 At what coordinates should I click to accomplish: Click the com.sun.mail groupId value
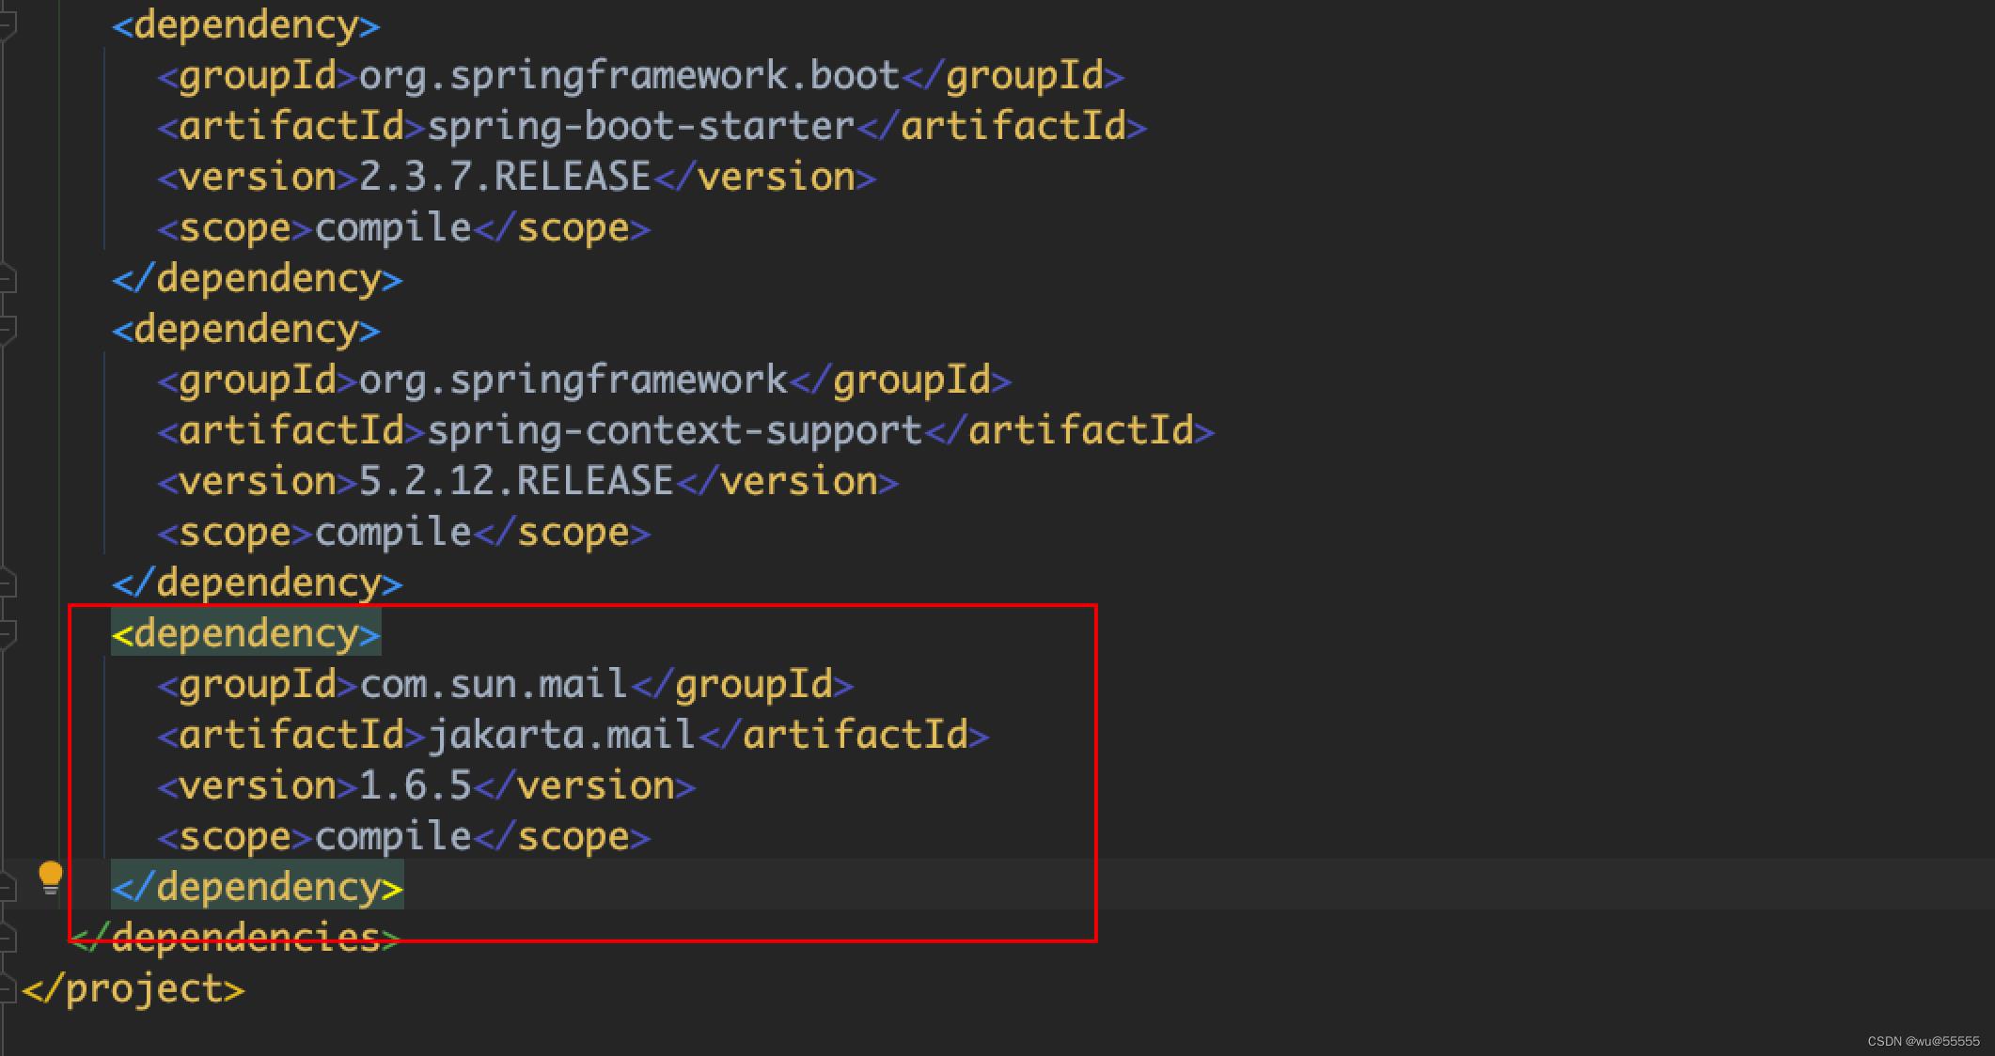(x=494, y=685)
